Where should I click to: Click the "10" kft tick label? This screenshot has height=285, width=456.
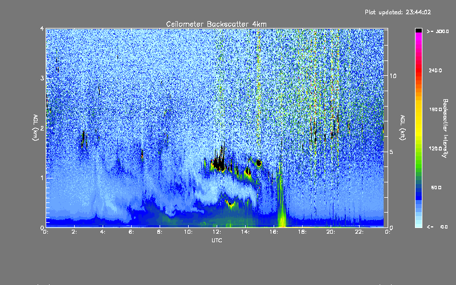[x=393, y=76]
